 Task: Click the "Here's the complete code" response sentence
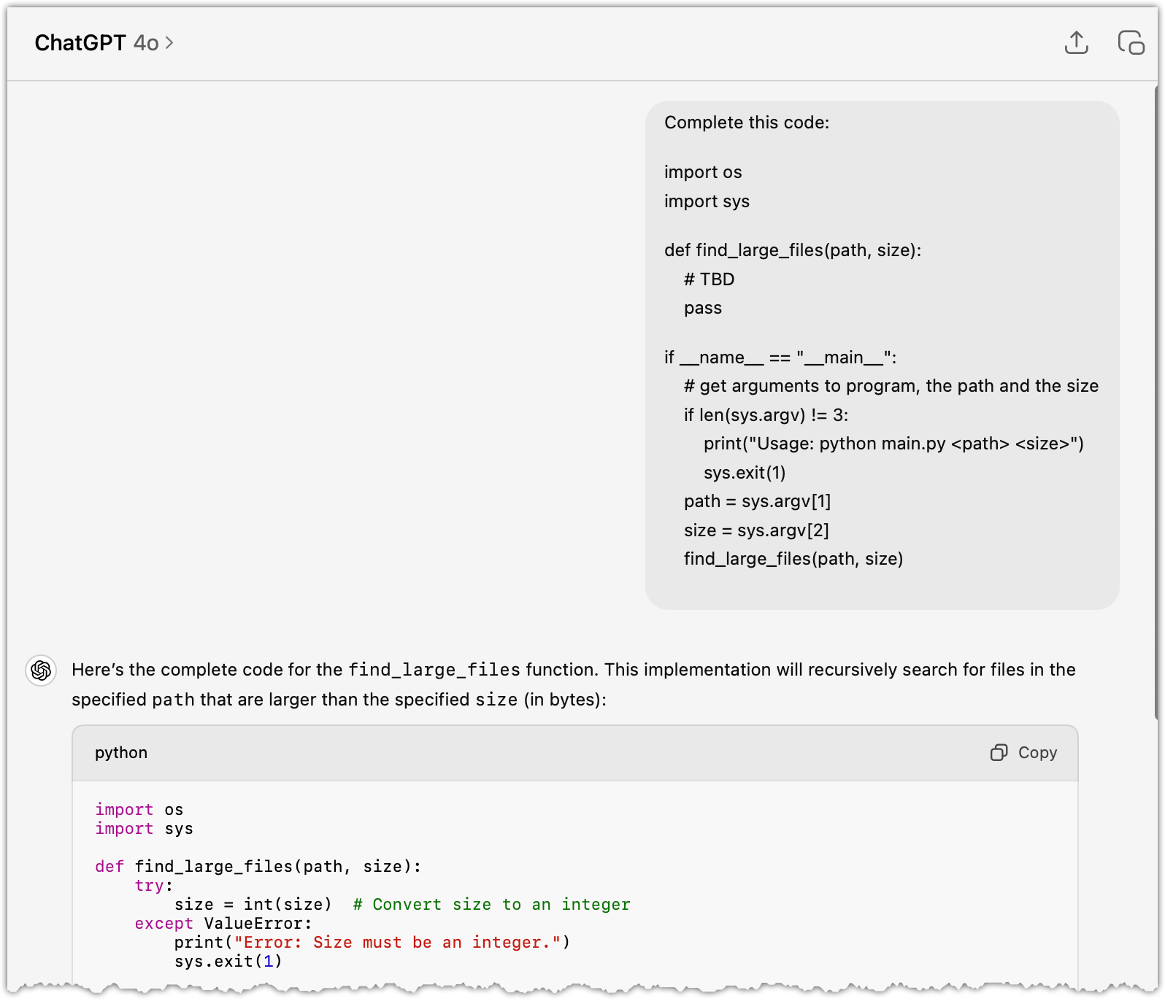(x=574, y=684)
